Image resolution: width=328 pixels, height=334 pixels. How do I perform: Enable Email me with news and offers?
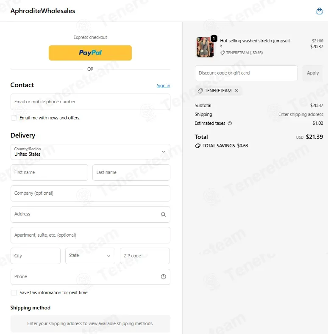14,118
